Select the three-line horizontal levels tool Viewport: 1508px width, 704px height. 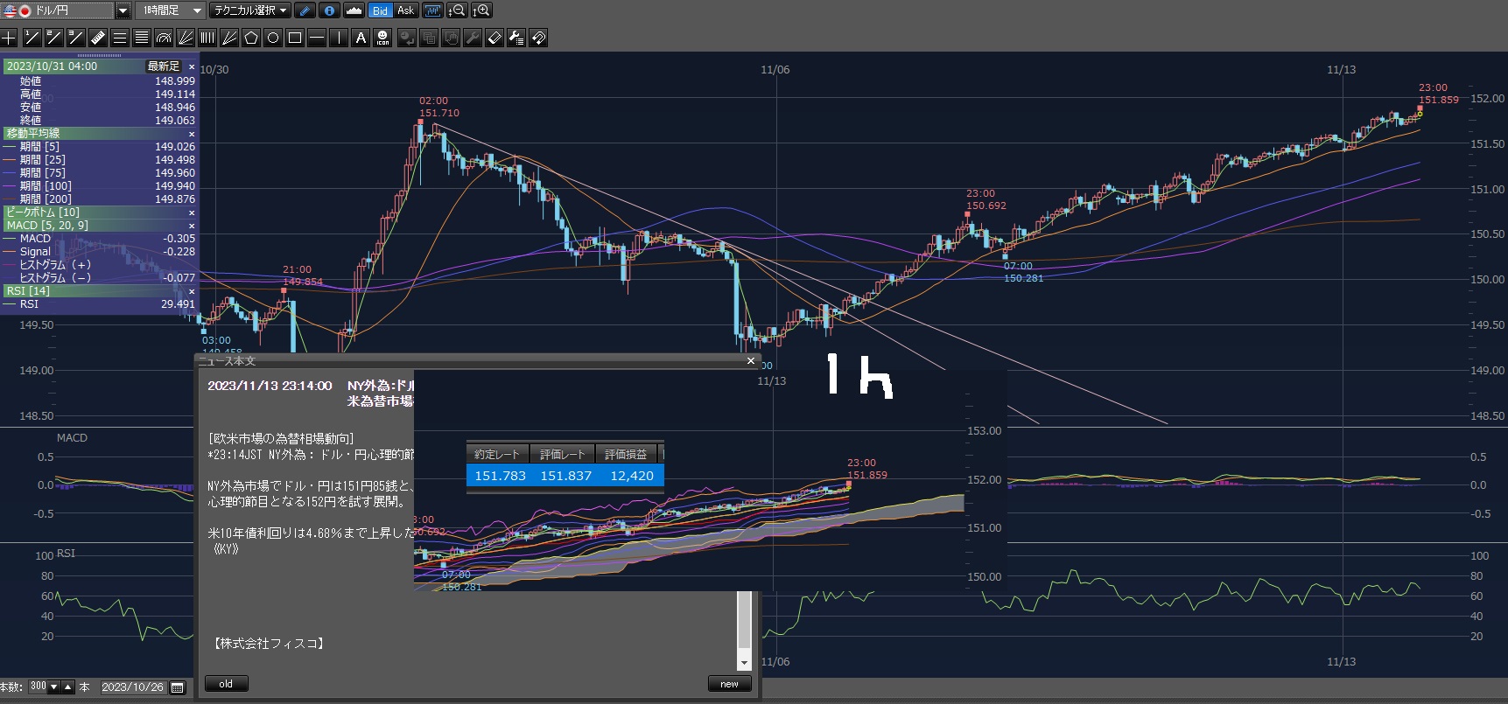[119, 38]
